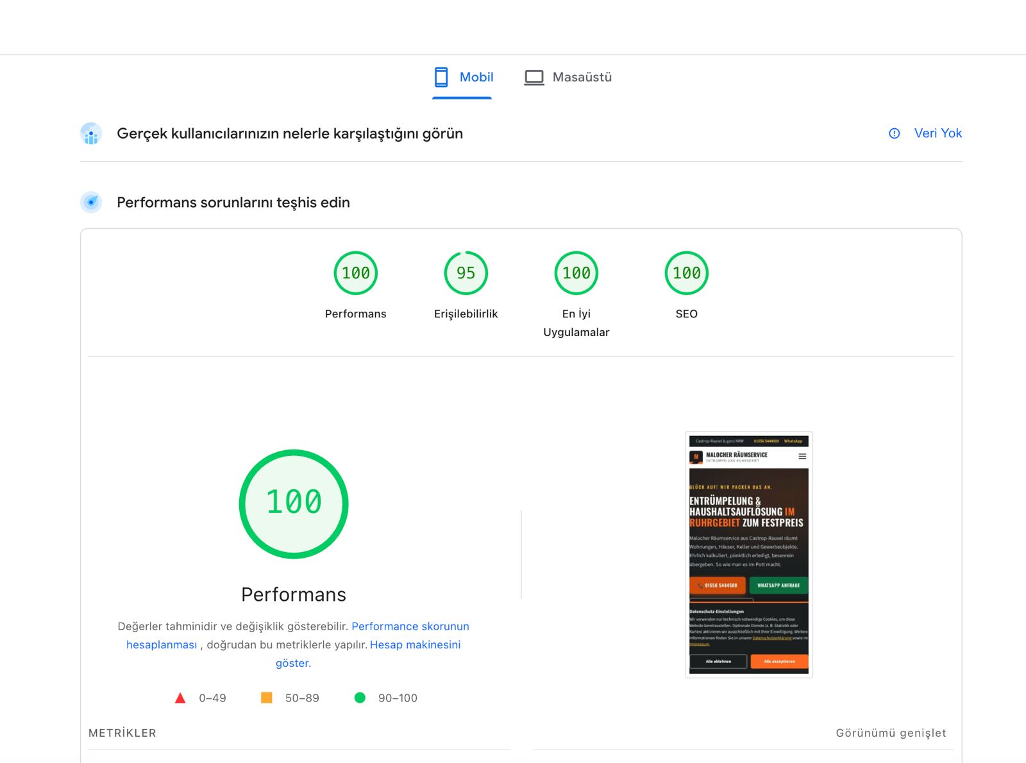The width and height of the screenshot is (1026, 763).
Task: Click the SEO label
Action: 687,314
